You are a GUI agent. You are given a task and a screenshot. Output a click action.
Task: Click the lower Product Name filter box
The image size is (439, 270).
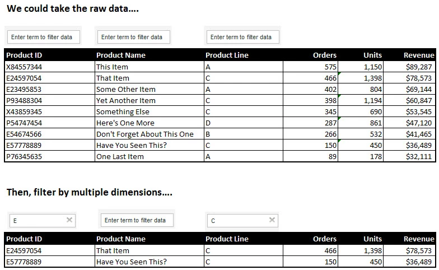tap(137, 220)
